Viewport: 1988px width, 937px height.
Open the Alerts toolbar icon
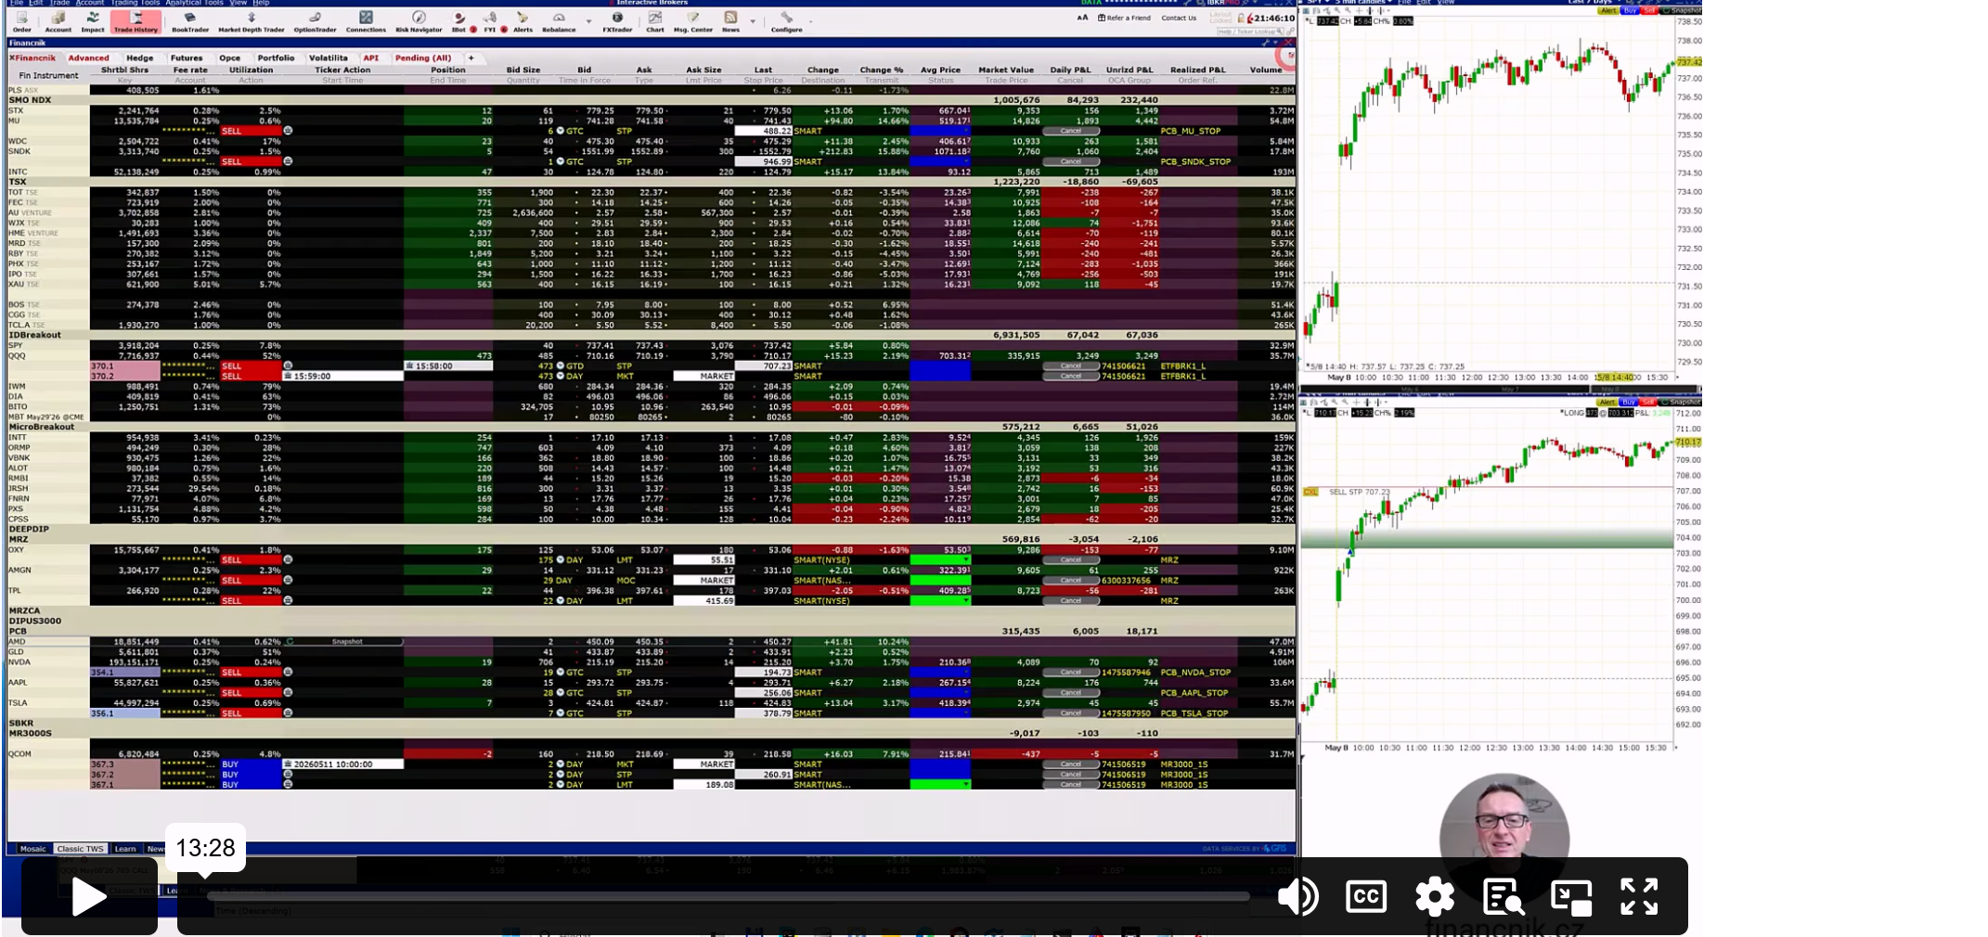pyautogui.click(x=523, y=21)
